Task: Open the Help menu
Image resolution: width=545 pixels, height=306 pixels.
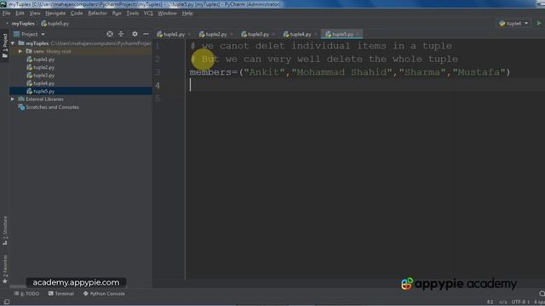Action: [x=187, y=14]
